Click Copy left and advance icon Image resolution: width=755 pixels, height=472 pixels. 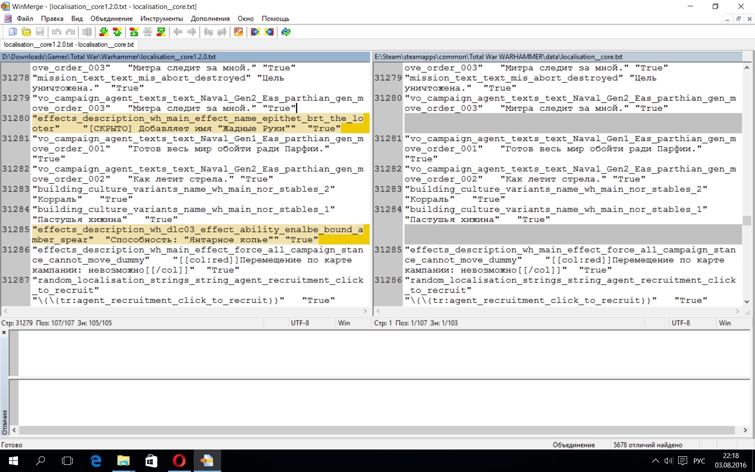click(x=222, y=32)
